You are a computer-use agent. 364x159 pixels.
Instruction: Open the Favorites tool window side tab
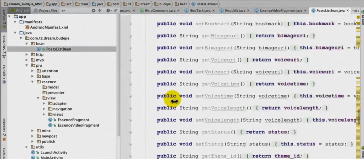click(4, 130)
